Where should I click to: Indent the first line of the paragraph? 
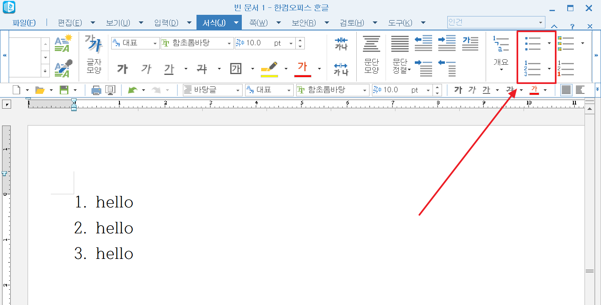tap(423, 68)
